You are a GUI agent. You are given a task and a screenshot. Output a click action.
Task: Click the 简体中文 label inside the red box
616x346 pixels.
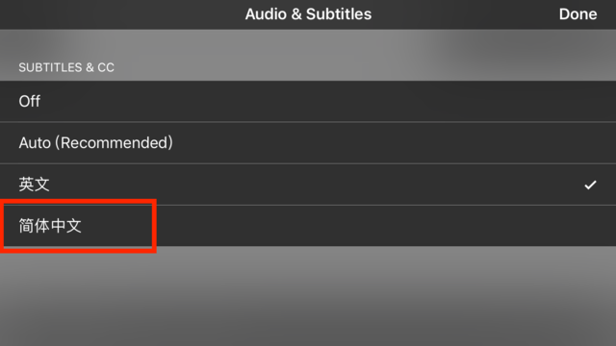(50, 226)
